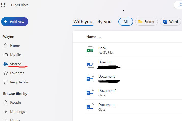Image resolution: width=182 pixels, height=121 pixels.
Task: Select Shared in the sidebar
Action: coord(16,64)
